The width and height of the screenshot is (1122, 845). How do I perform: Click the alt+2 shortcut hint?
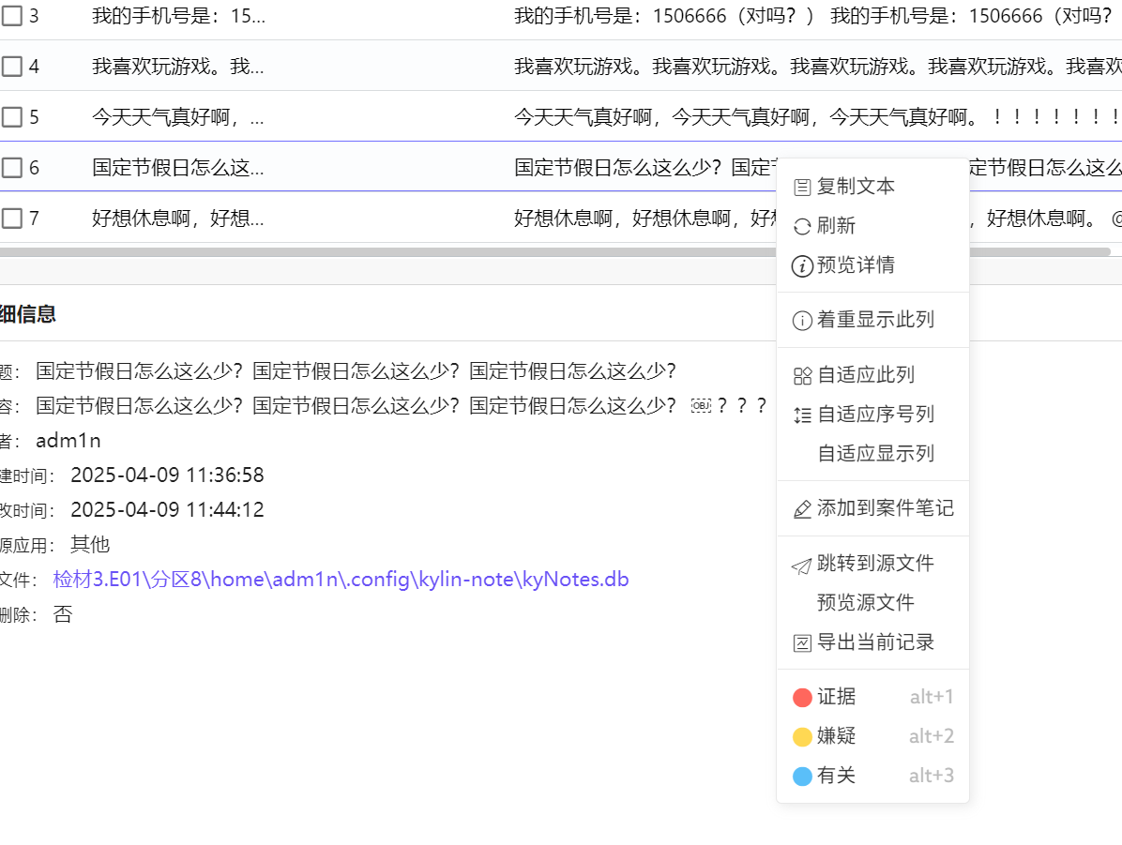point(931,737)
